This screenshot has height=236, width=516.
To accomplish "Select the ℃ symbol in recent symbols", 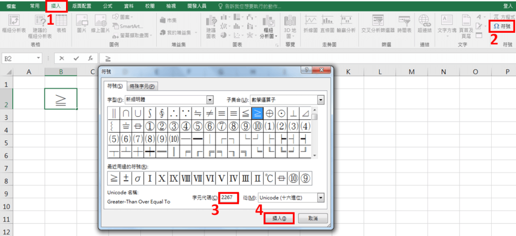I will click(269, 178).
